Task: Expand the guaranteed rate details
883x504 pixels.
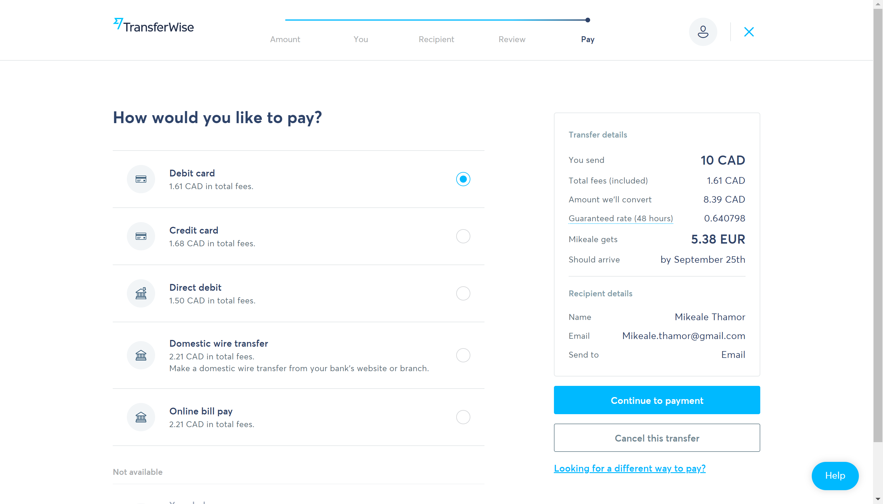Action: [620, 219]
